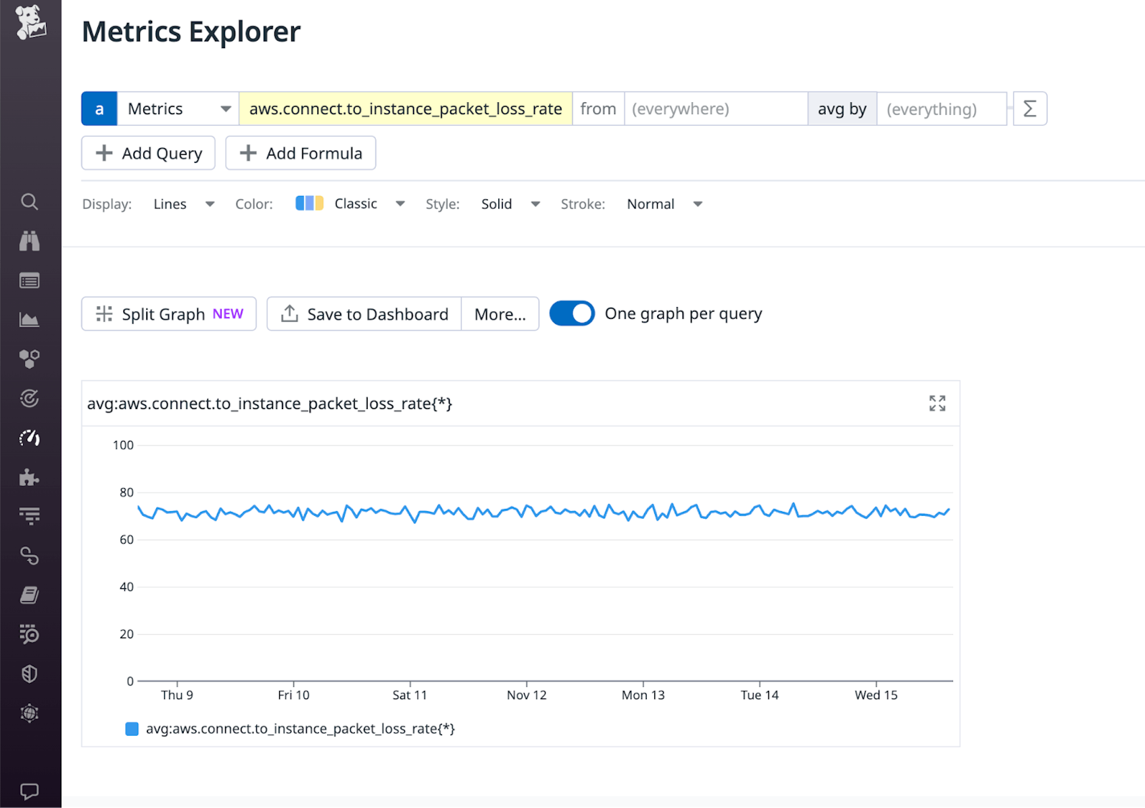Expand the graph to fullscreen

point(937,404)
